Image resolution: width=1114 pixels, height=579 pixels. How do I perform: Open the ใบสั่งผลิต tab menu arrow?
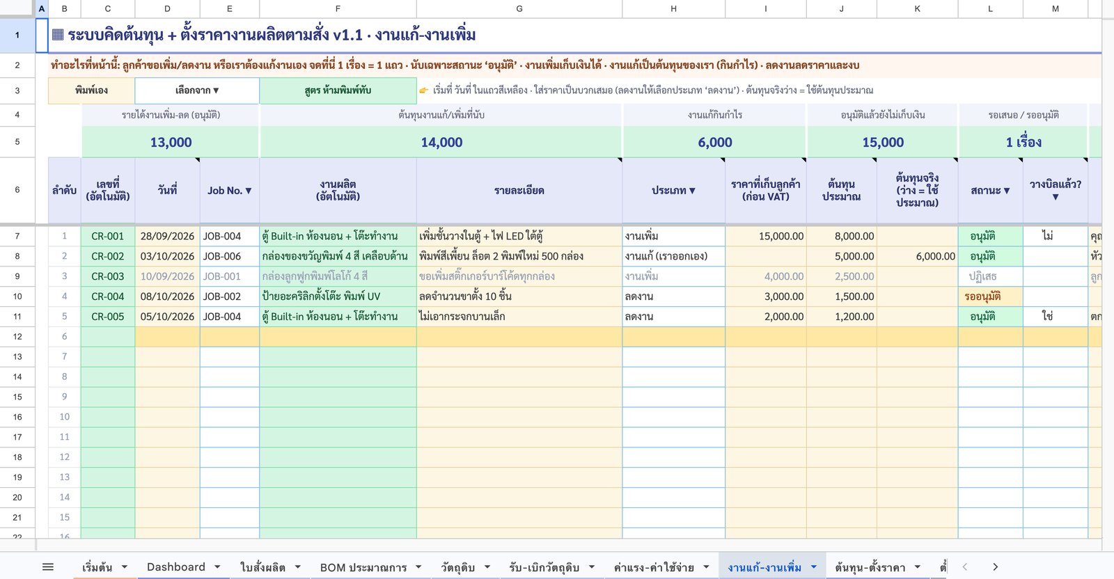tap(297, 567)
